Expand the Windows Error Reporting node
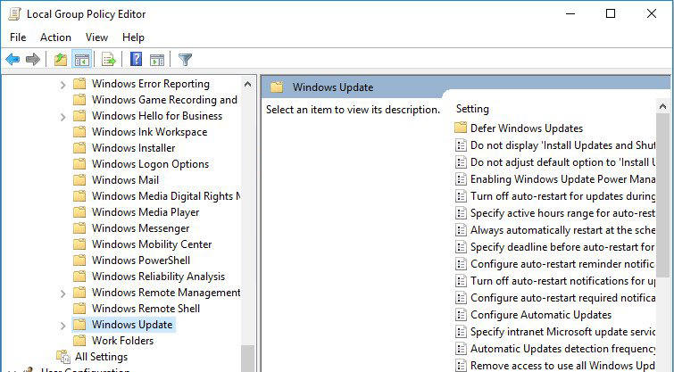This screenshot has width=674, height=372. [x=62, y=85]
